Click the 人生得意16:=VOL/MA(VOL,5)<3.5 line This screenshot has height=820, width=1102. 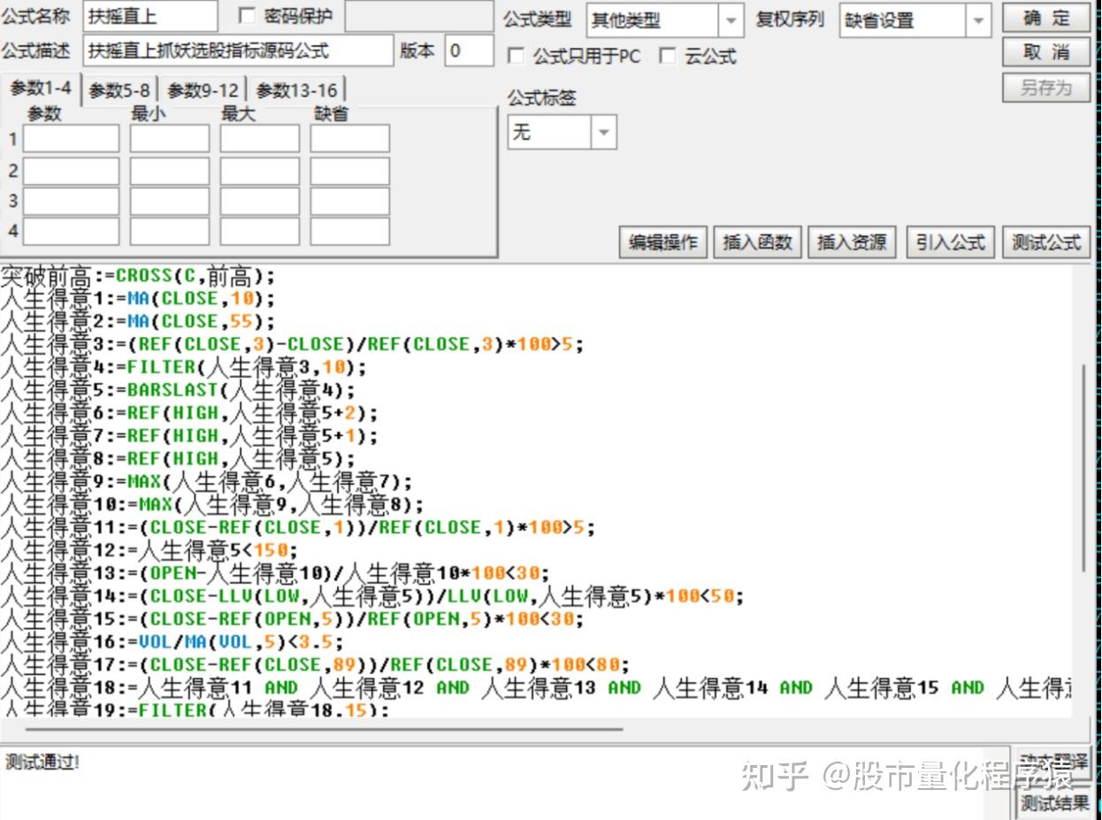pos(172,643)
